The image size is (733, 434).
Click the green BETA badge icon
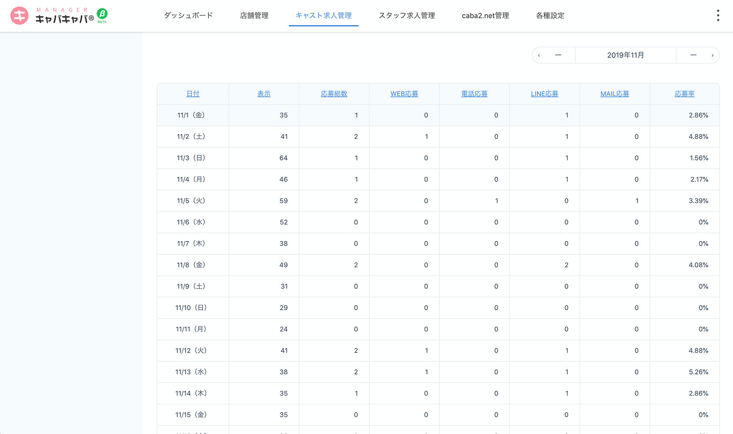pyautogui.click(x=102, y=15)
